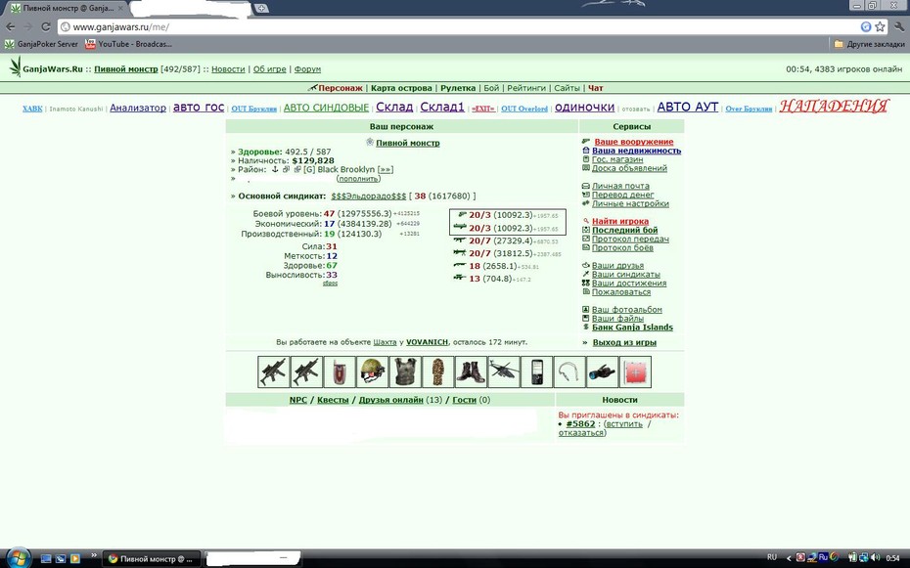Open the attack helicopter item
This screenshot has width=910, height=568.
[504, 372]
